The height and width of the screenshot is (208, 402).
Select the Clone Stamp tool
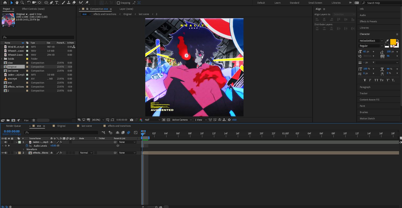pos(69,3)
